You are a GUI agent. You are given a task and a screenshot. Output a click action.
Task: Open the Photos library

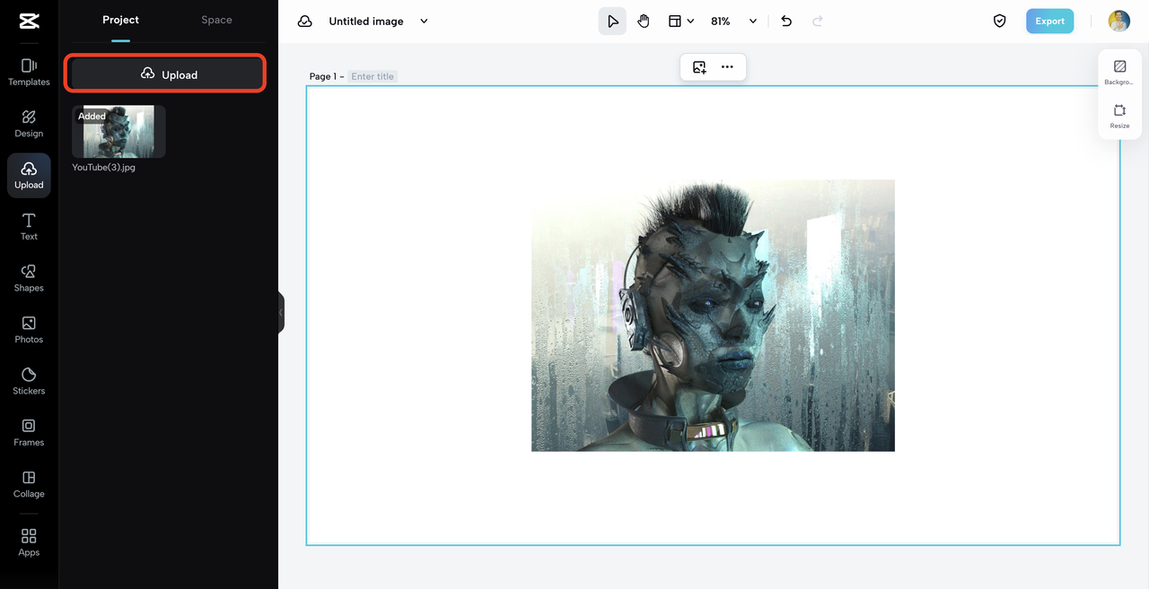[x=29, y=330]
